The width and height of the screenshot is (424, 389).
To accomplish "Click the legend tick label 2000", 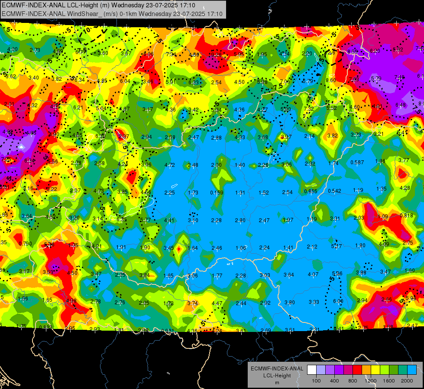I will [x=407, y=381].
